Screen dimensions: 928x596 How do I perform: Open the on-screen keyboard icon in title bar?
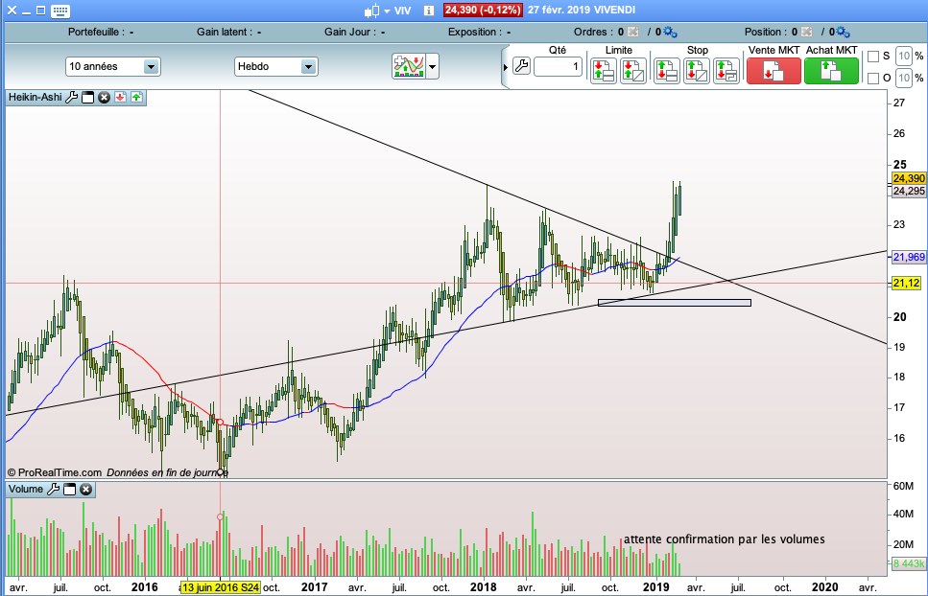60,11
